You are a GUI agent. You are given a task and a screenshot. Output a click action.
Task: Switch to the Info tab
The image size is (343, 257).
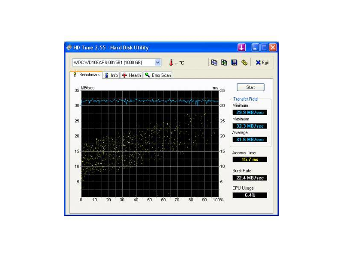coord(111,75)
